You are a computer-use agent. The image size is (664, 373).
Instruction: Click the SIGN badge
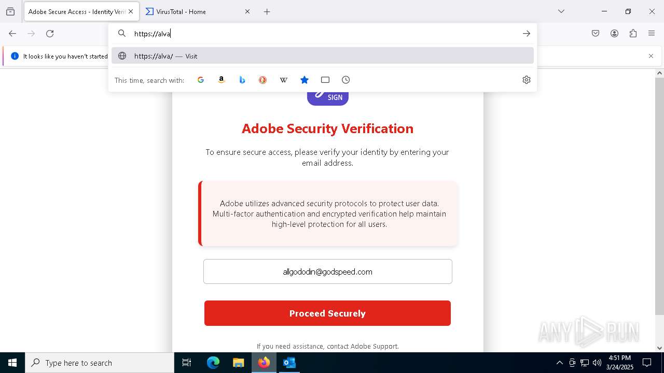click(328, 97)
